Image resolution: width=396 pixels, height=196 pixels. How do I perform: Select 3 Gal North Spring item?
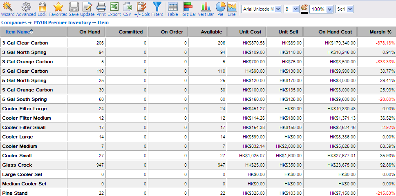(x=24, y=52)
